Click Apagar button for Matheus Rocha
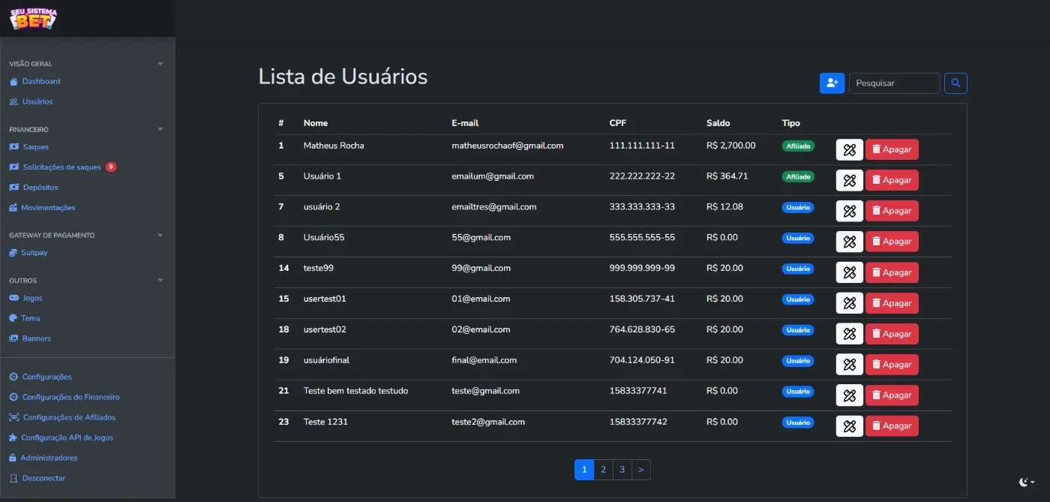This screenshot has height=502, width=1050. point(892,149)
